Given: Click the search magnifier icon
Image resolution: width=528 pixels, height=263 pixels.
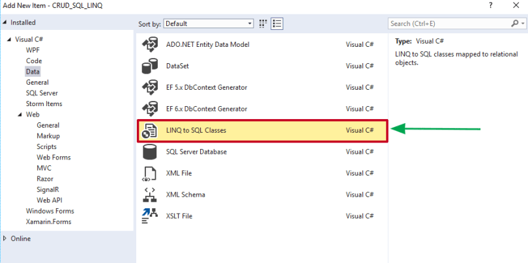Looking at the screenshot, I should pos(515,23).
